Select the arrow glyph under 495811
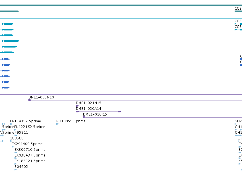This screenshot has height=171, width=242. coord(16,135)
